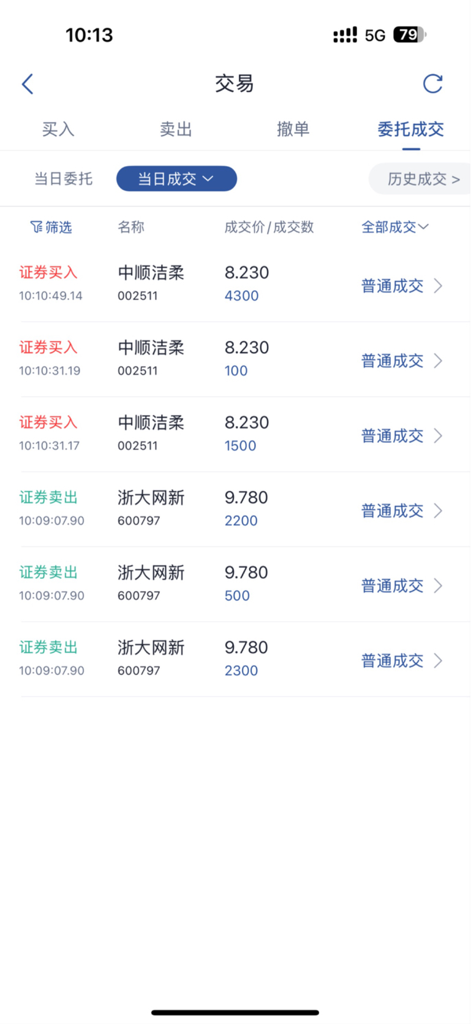The height and width of the screenshot is (1024, 471).
Task: Open details chevron for 2300 share trade
Action: pyautogui.click(x=438, y=660)
